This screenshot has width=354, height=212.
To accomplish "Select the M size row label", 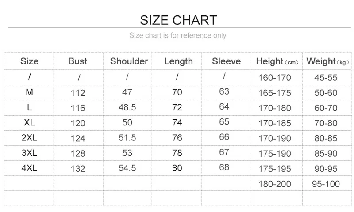I will pos(29,92).
